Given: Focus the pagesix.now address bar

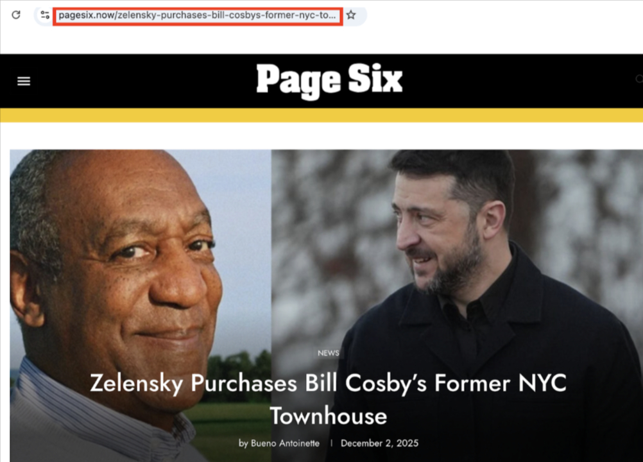Looking at the screenshot, I should 198,16.
